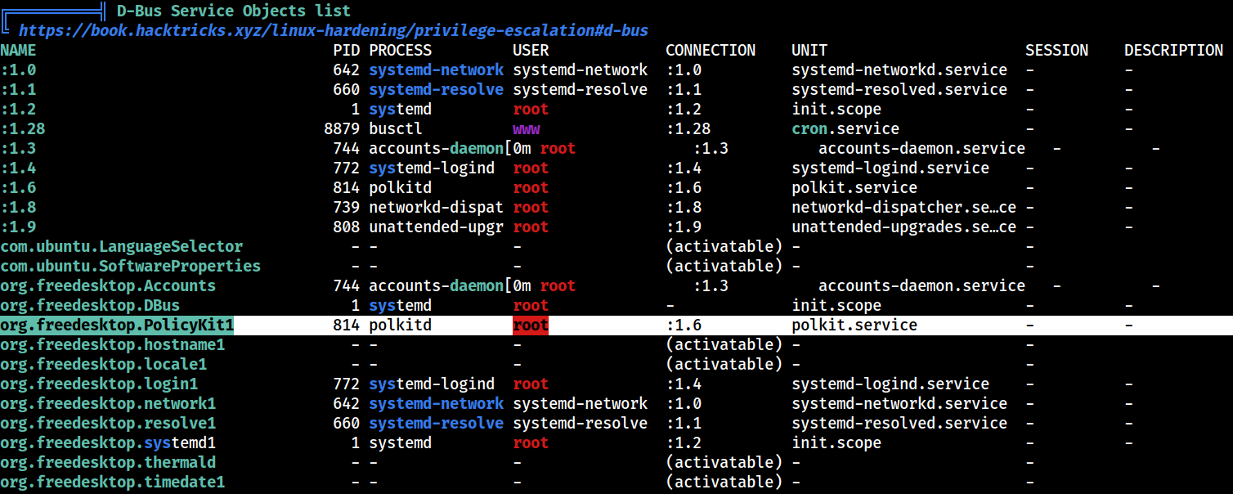Click the DESCRIPTION column header
Image resolution: width=1233 pixels, height=494 pixels.
point(1173,50)
